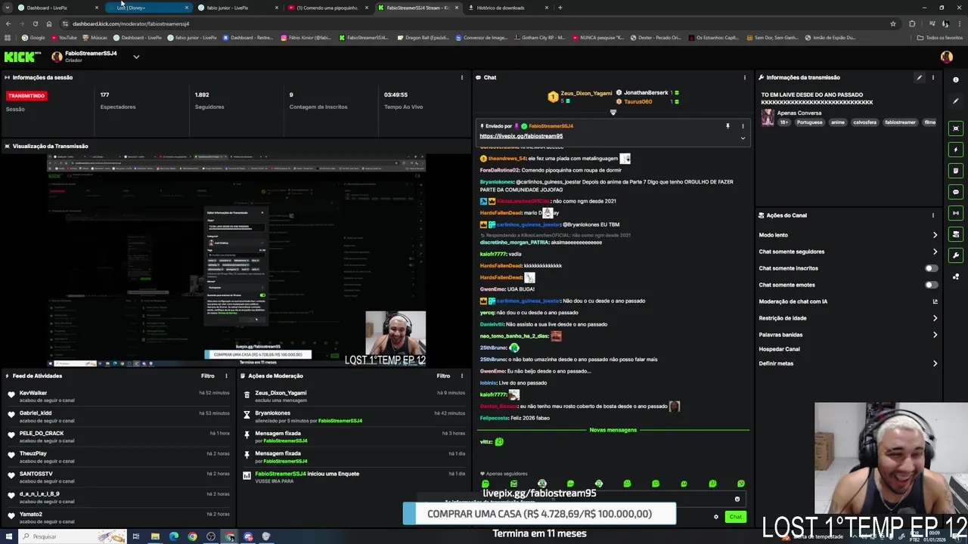Toggle the chat bubble panel icon in sidebar
This screenshot has width=968, height=544.
tap(956, 192)
